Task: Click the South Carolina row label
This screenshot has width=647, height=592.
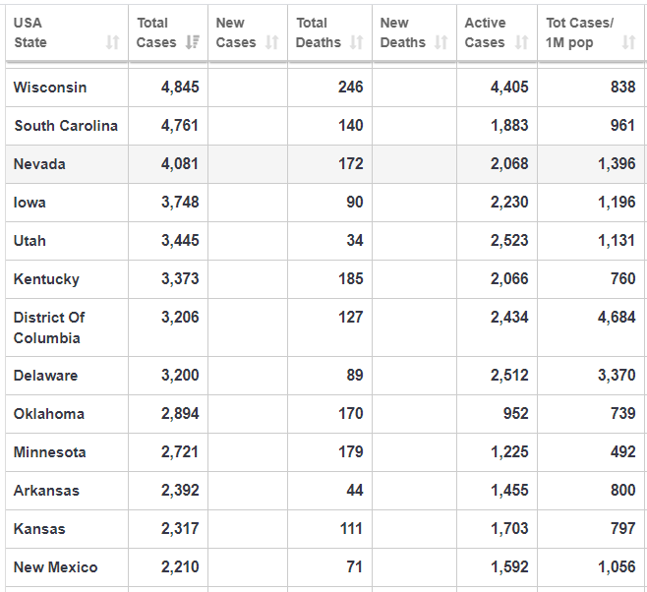Action: (x=66, y=126)
